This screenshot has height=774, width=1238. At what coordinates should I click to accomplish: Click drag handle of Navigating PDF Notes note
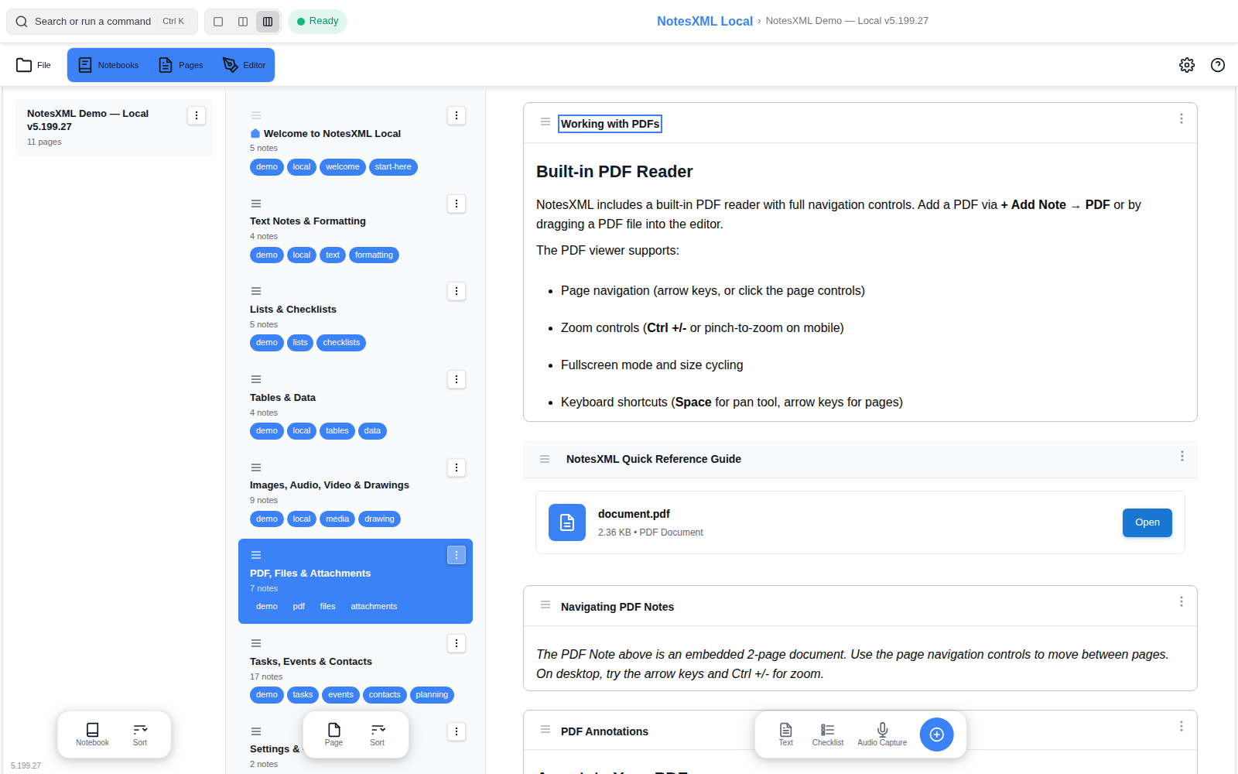pos(545,604)
